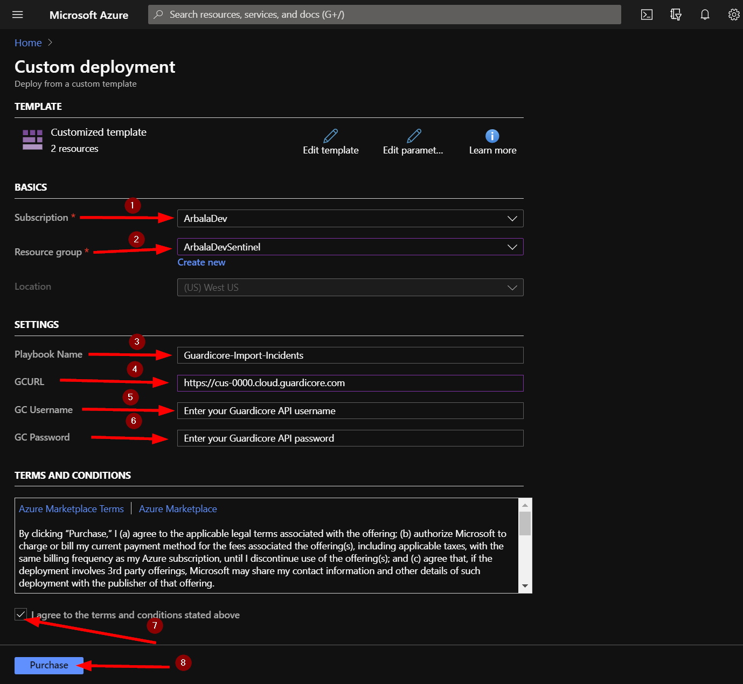Click 'Deploy from a custom template' subtitle
This screenshot has width=743, height=684.
(x=75, y=84)
